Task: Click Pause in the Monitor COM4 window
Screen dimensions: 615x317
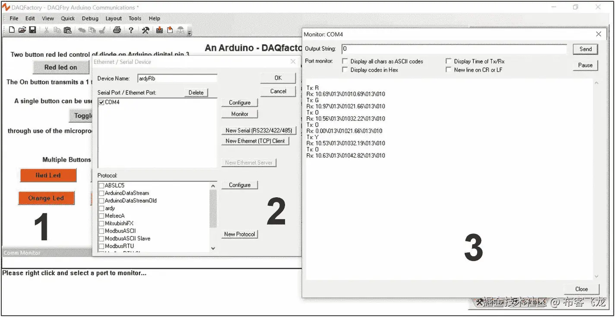Action: (x=586, y=65)
